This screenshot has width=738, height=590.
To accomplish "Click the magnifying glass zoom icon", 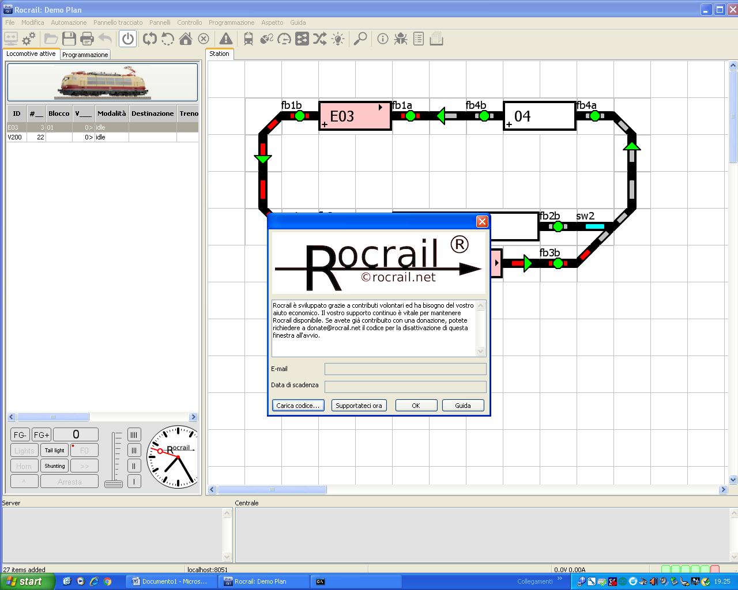I will click(360, 39).
